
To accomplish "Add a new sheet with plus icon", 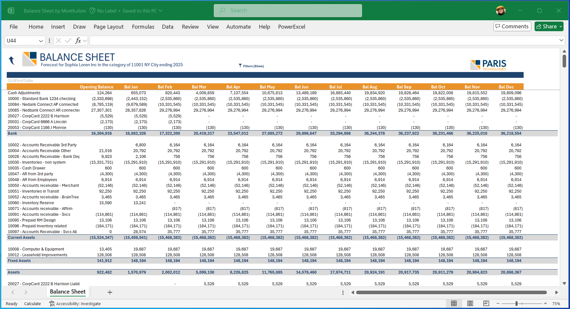I will coord(110,292).
